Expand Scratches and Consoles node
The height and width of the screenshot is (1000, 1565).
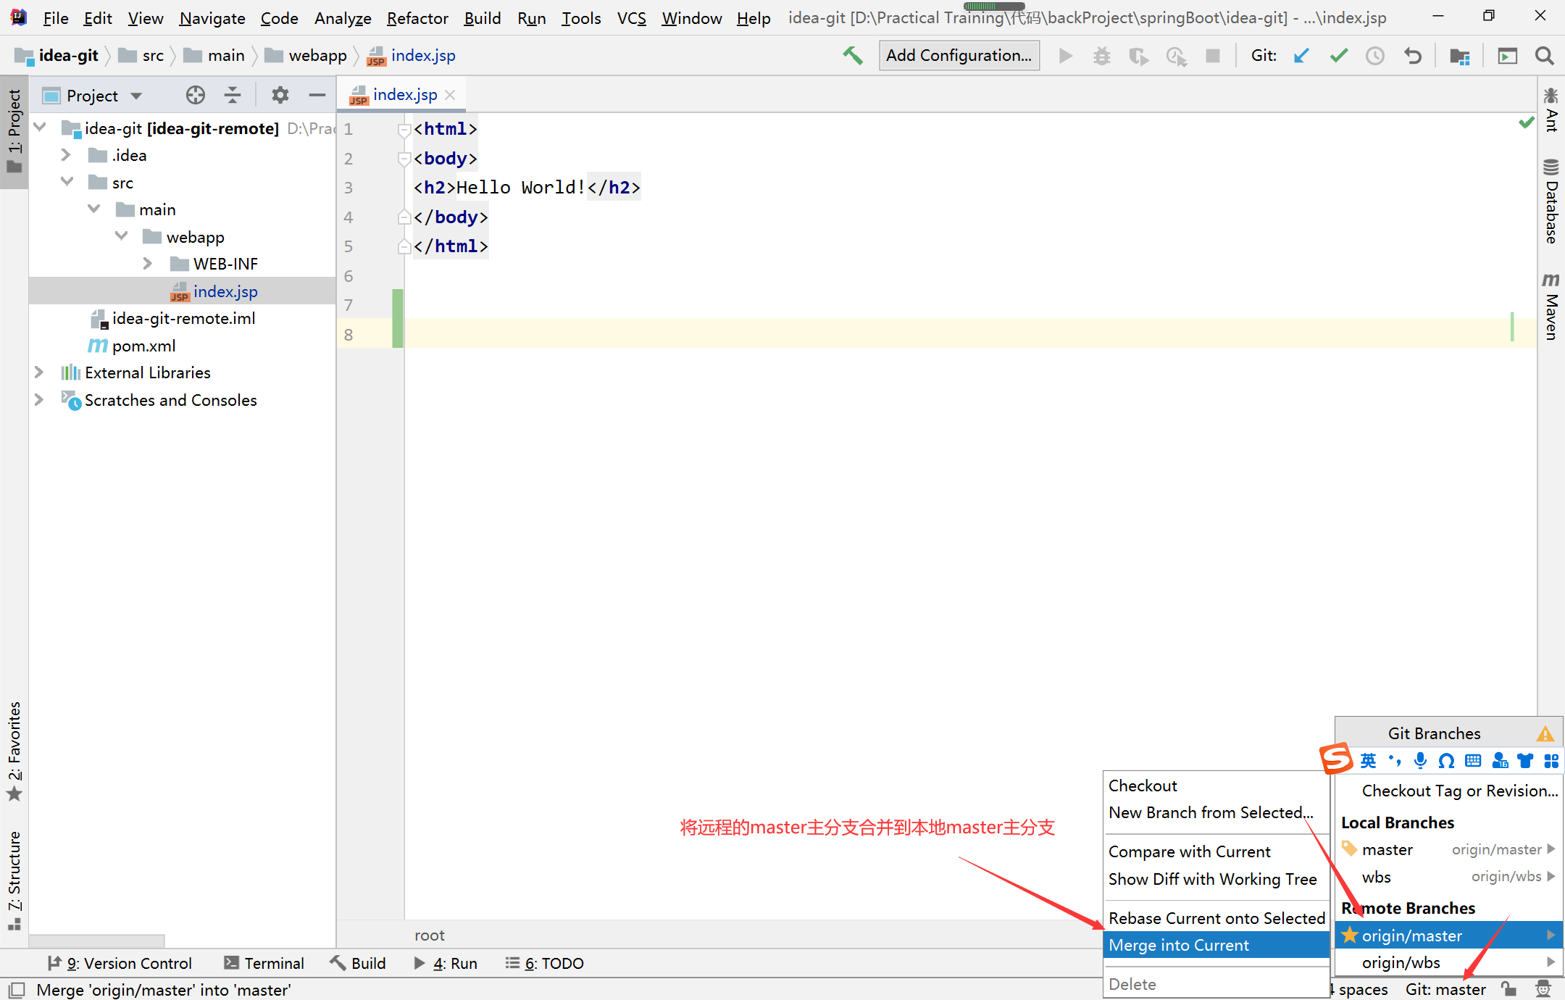pos(39,399)
